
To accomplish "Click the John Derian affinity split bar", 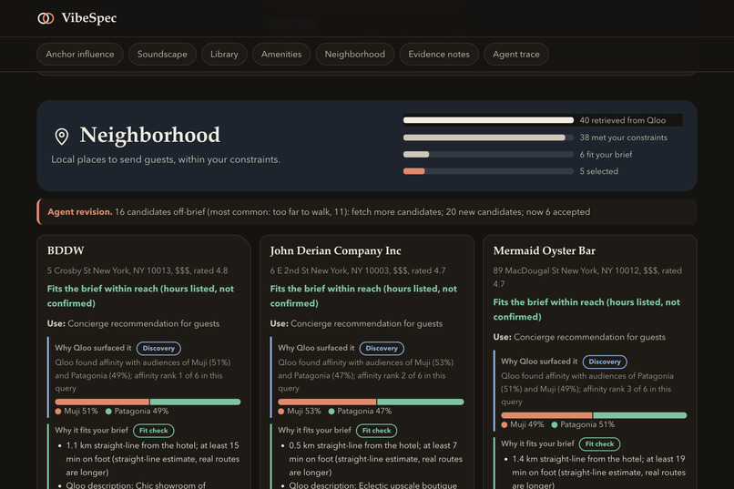I will coord(371,402).
